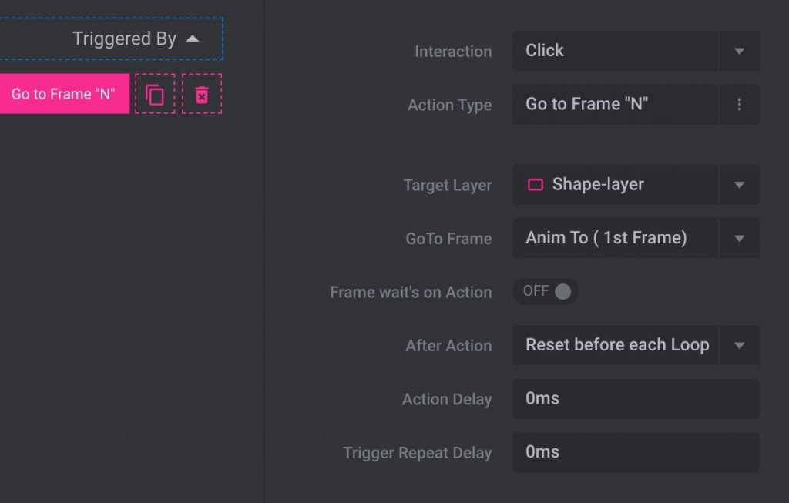Viewport: 789px width, 503px height.
Task: Click the caret icon on the Target Layer dropdown
Action: (739, 185)
